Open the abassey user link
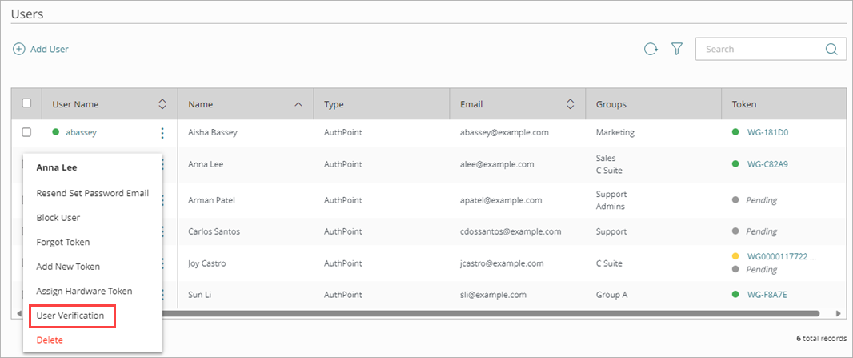This screenshot has height=358, width=853. (x=81, y=131)
